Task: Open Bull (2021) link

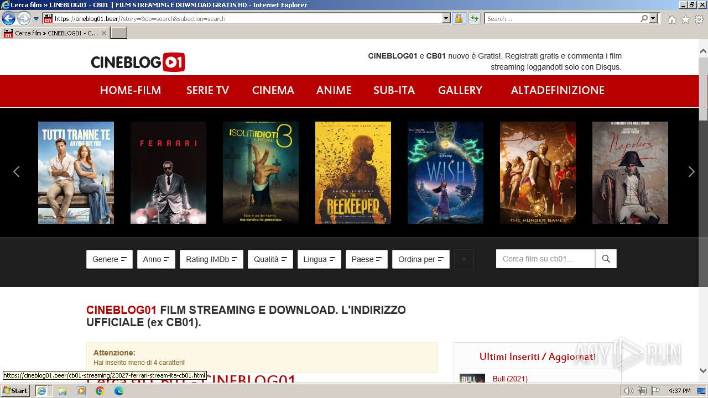Action: pos(510,379)
